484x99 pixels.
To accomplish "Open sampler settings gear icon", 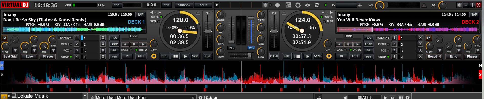I will 408,97.
